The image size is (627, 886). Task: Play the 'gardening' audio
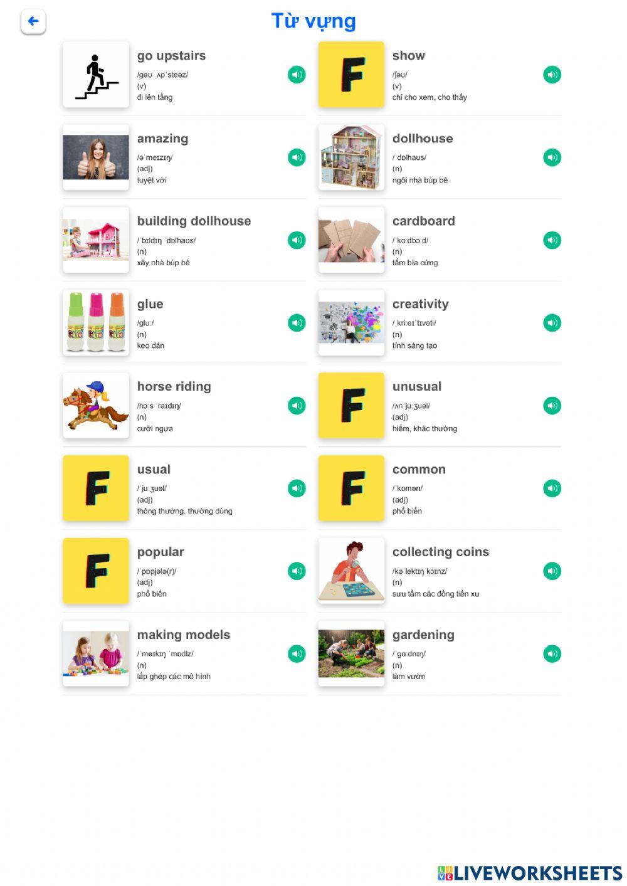[552, 654]
